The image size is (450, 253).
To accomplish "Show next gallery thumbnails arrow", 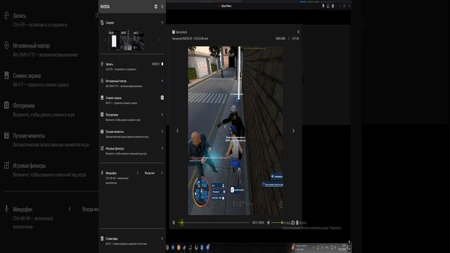I will pos(160,40).
